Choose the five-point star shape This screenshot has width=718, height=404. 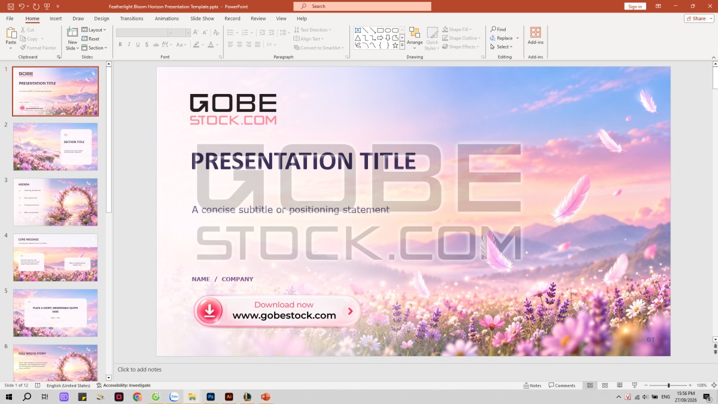(x=395, y=45)
